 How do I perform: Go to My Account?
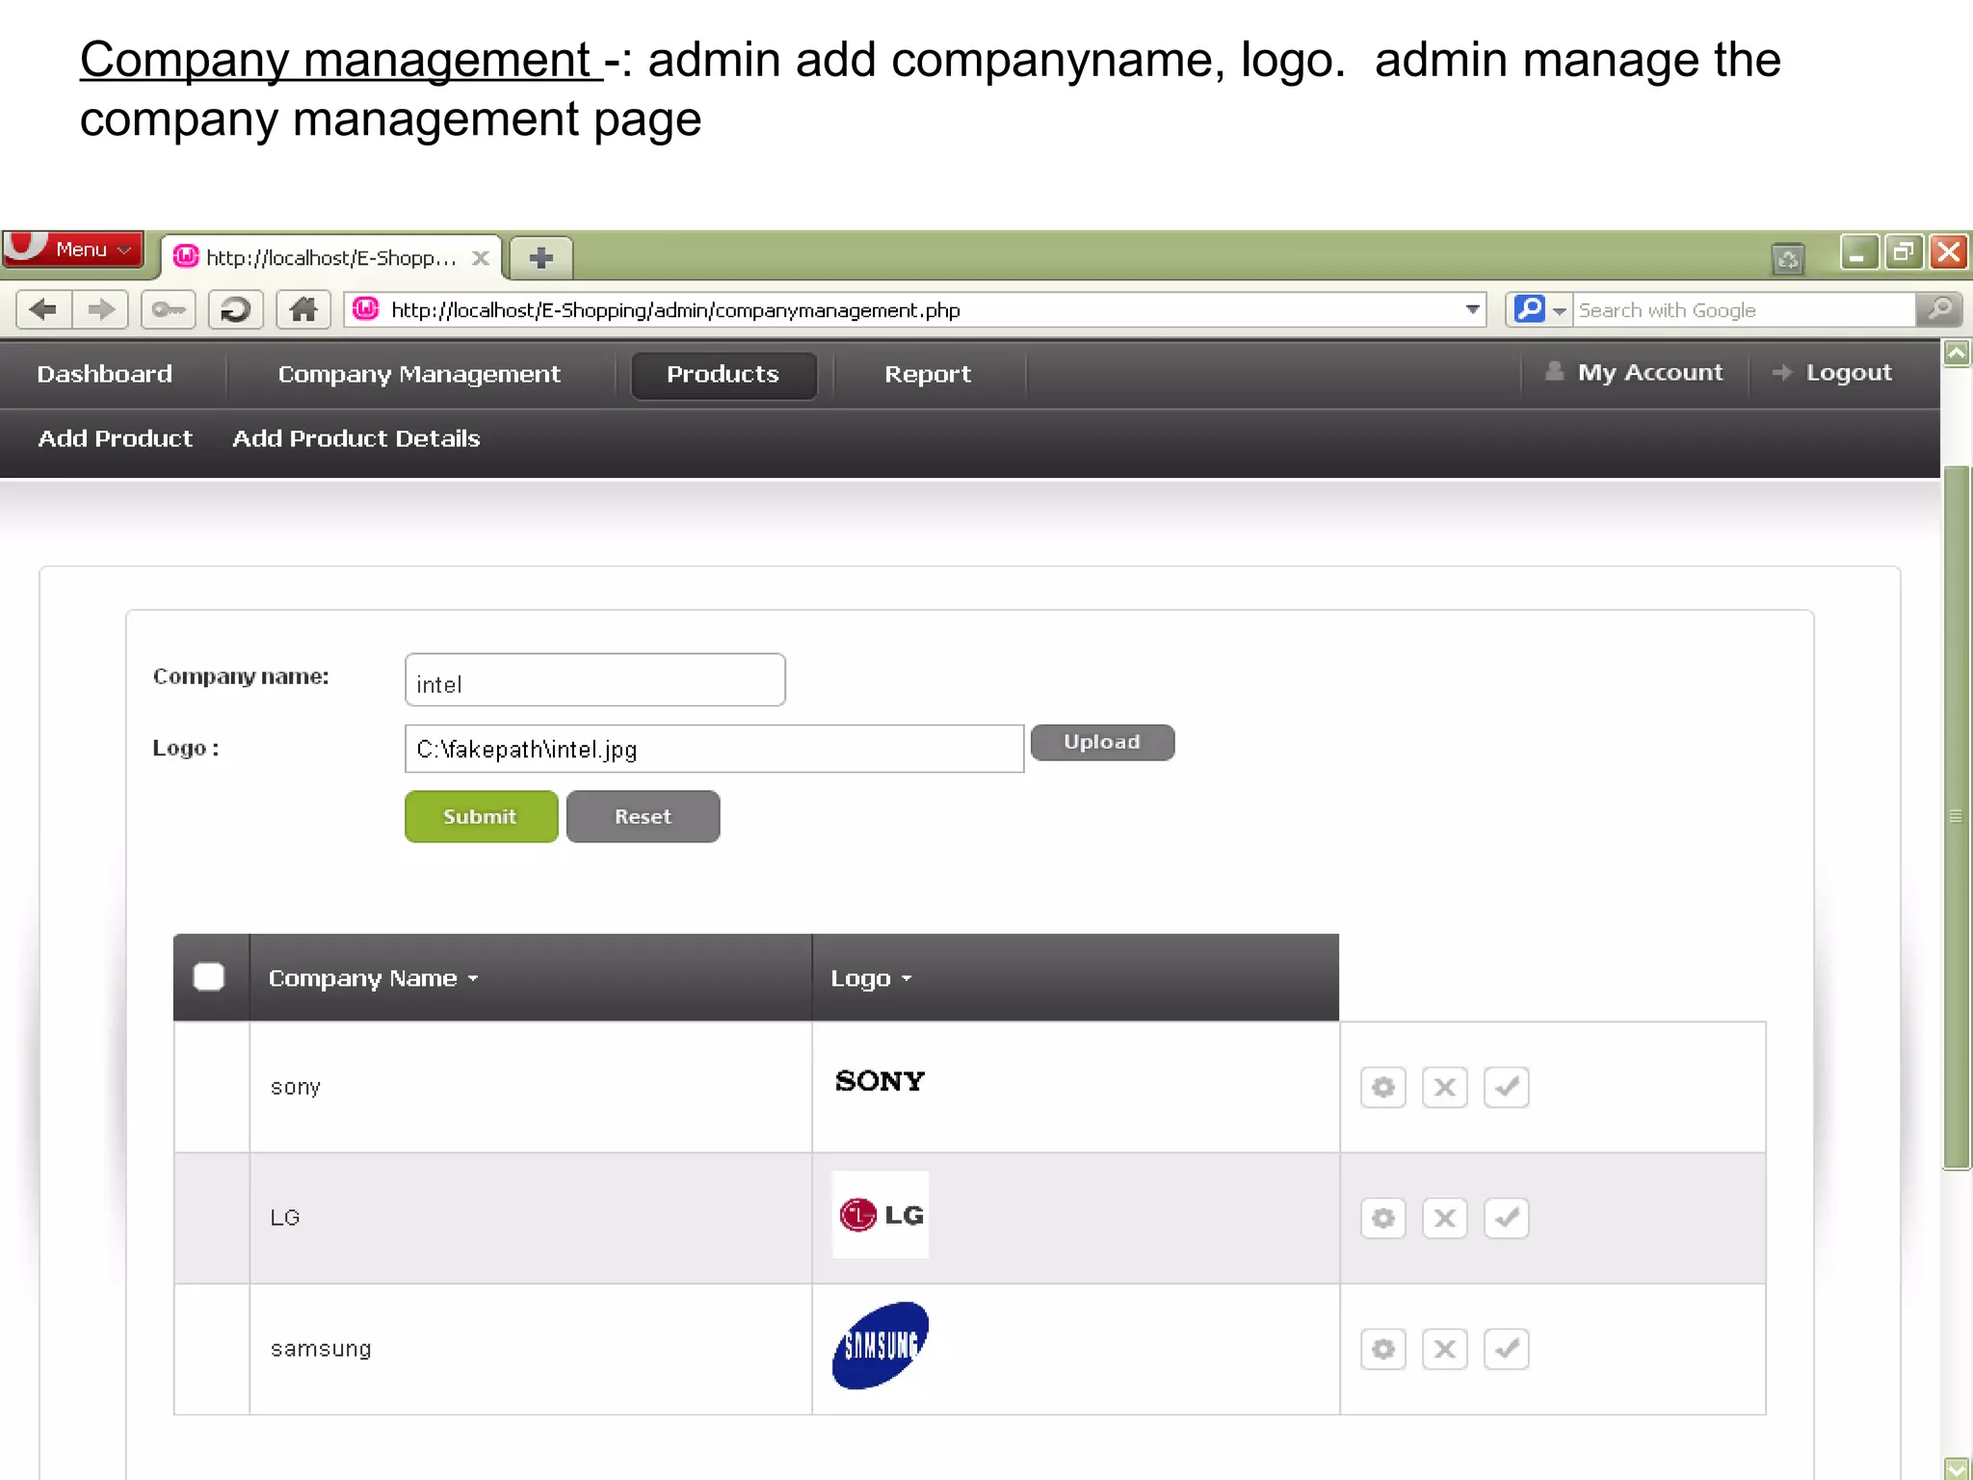[x=1635, y=373]
